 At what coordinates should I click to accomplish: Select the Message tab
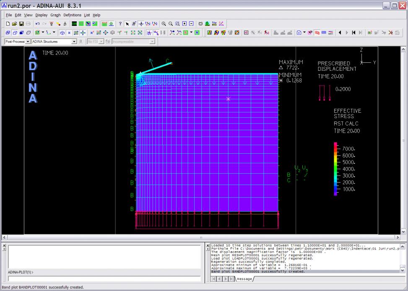(244, 279)
